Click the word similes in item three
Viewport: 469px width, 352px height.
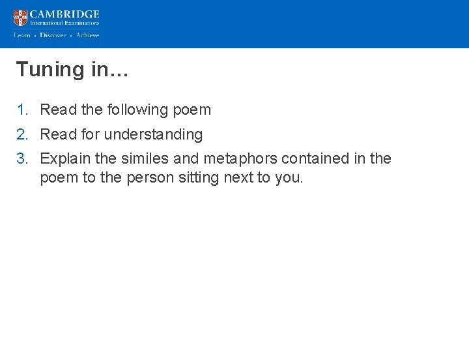pos(145,158)
